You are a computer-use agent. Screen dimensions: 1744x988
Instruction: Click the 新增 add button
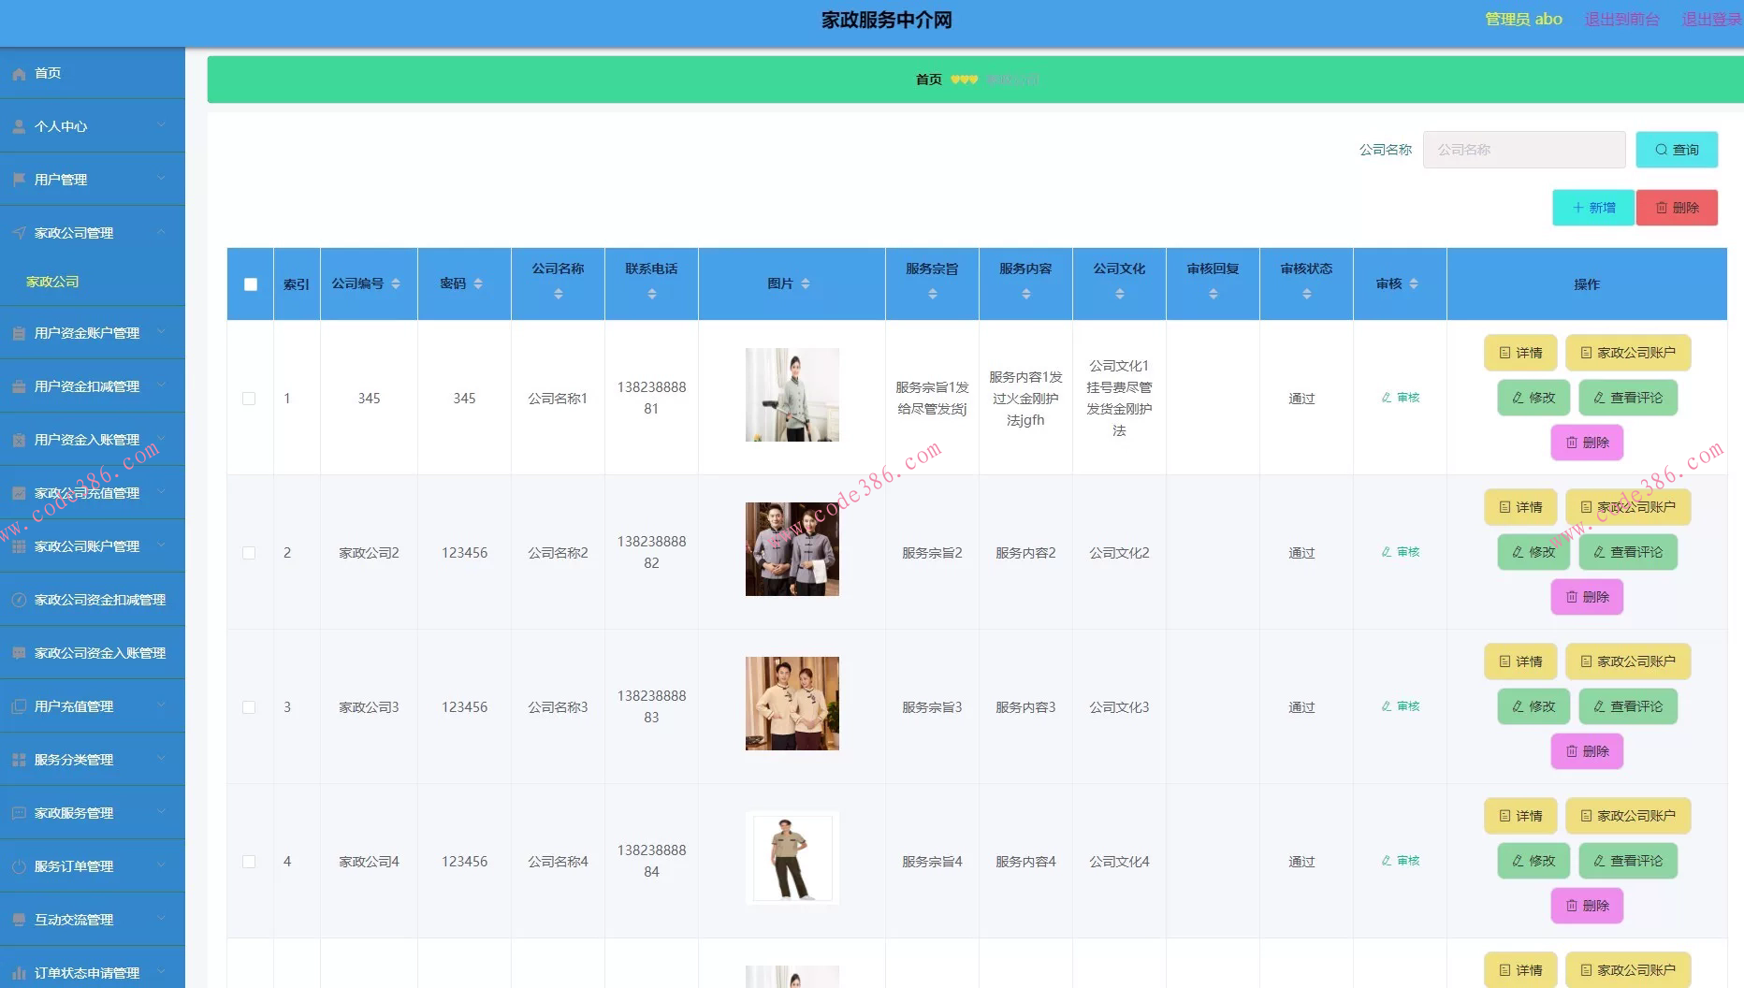pos(1593,208)
